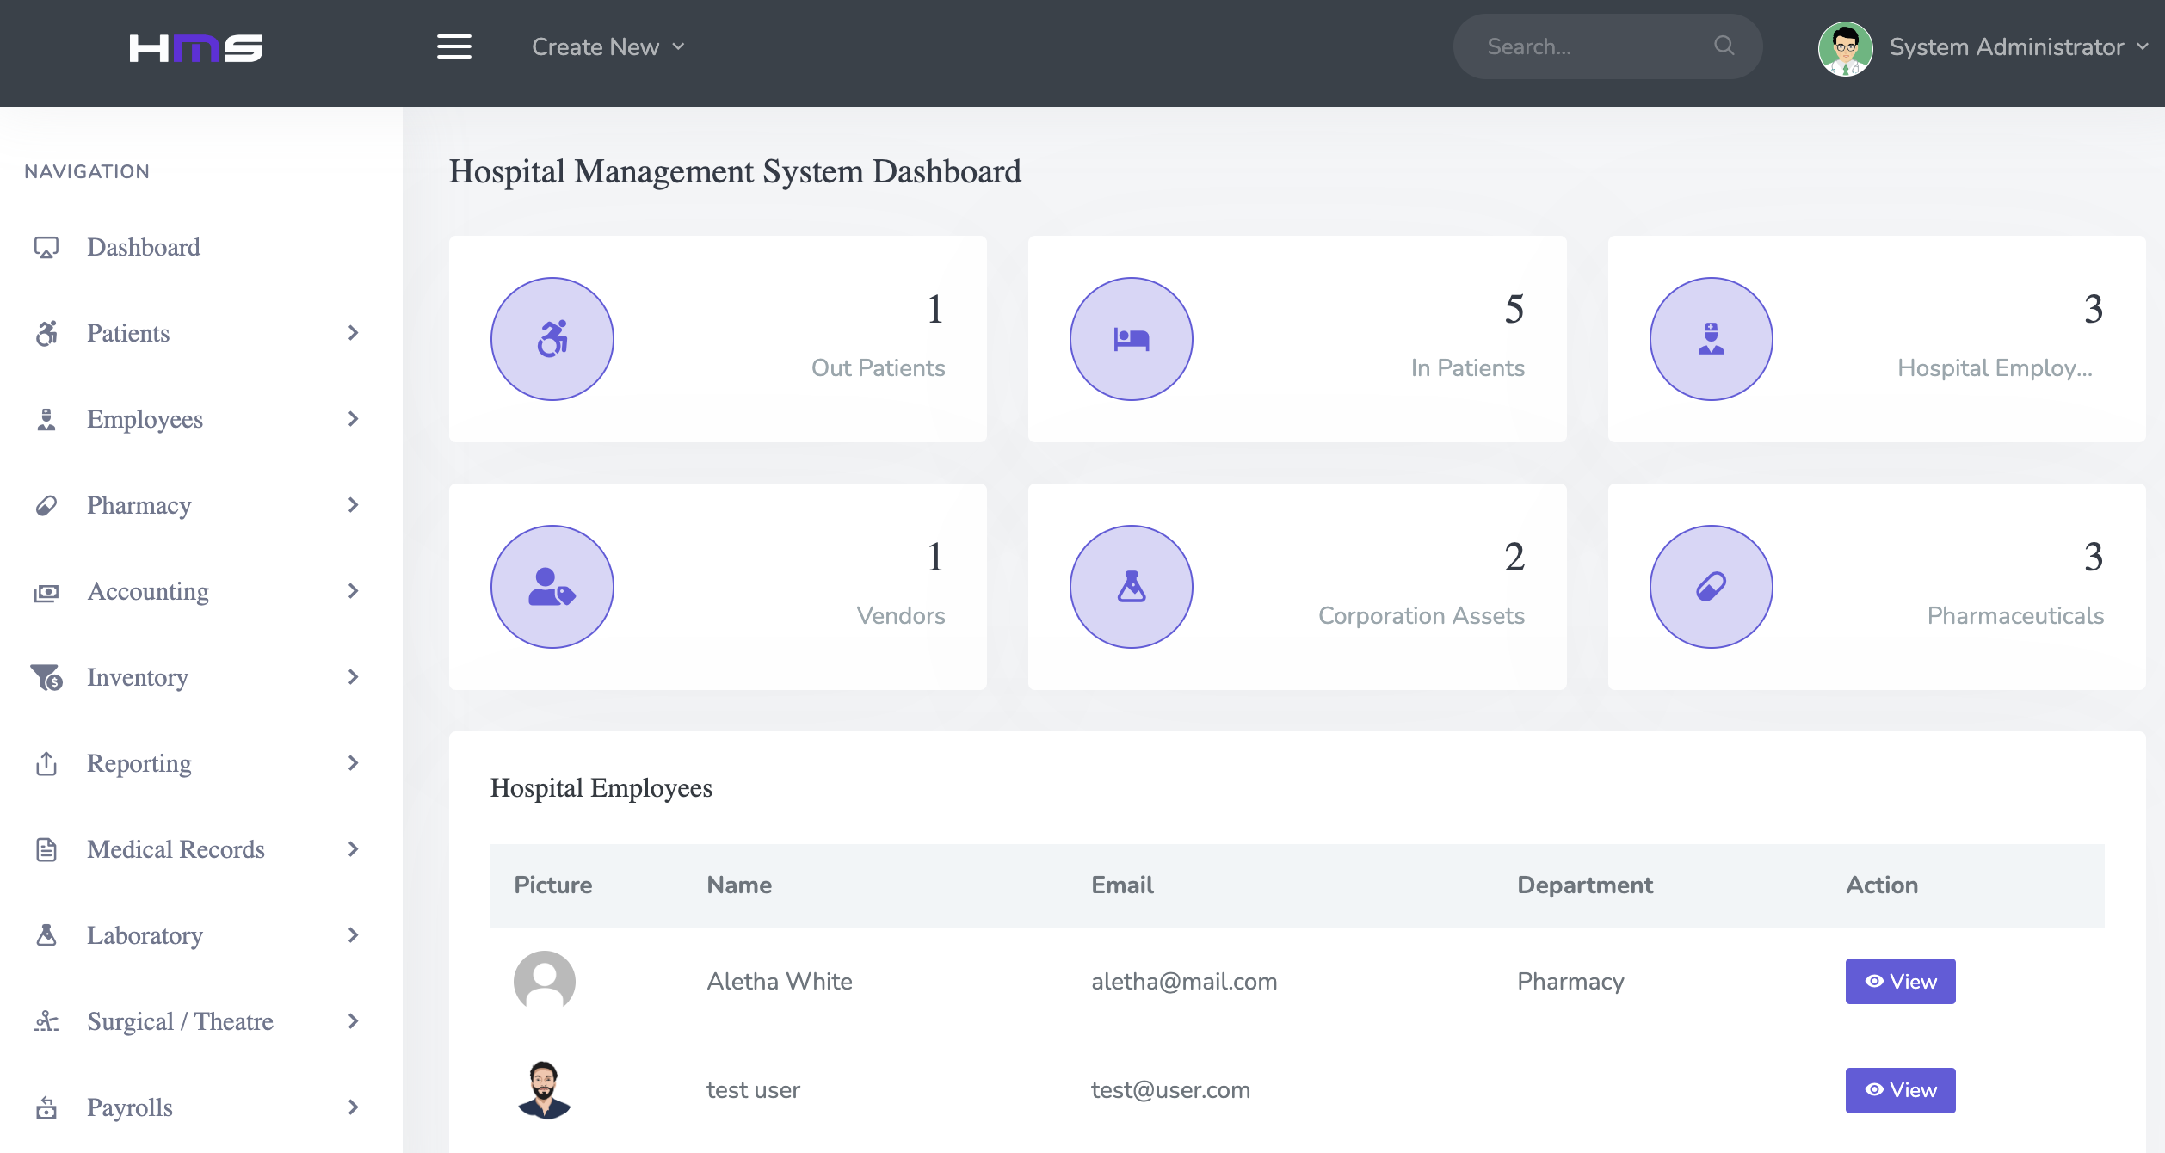
Task: Click the Inventory funnel icon
Action: click(47, 677)
